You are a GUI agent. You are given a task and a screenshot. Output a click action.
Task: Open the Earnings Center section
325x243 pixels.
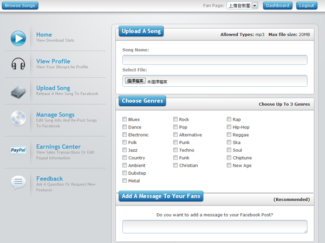pyautogui.click(x=58, y=146)
